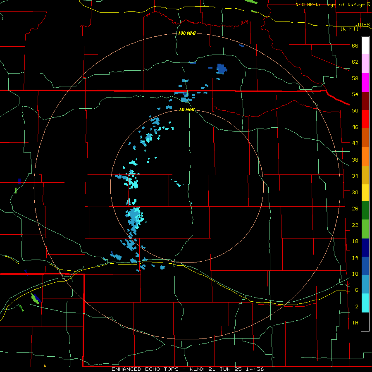Click the 50 value on the legend

pos(355,110)
